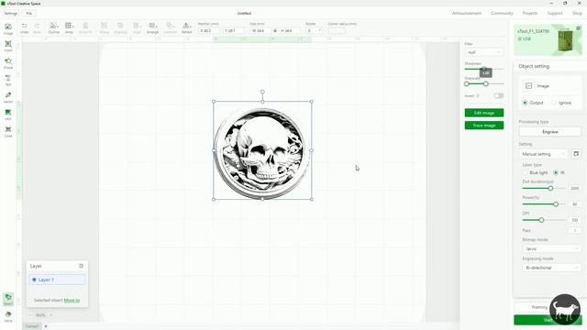Click the Canvas1 tab at bottom

32,326
